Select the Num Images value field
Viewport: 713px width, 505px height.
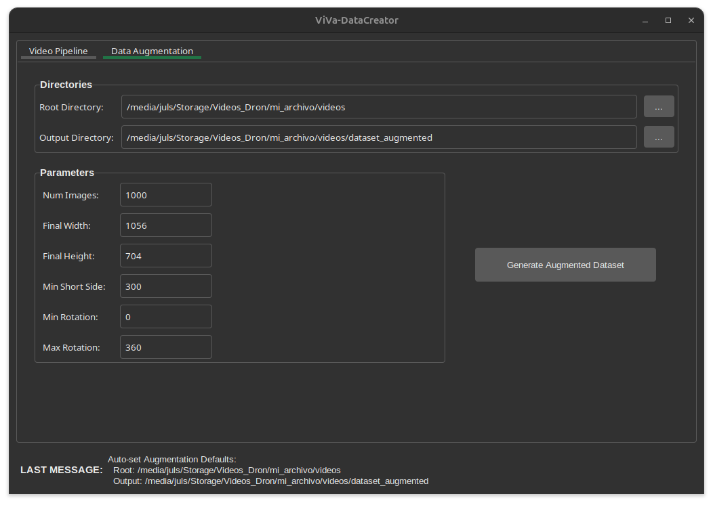coord(165,194)
